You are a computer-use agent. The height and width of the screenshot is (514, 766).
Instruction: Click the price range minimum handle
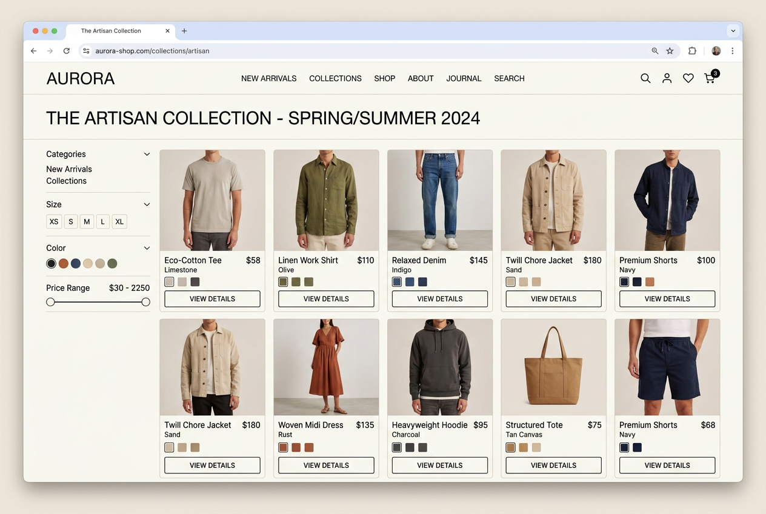(50, 302)
